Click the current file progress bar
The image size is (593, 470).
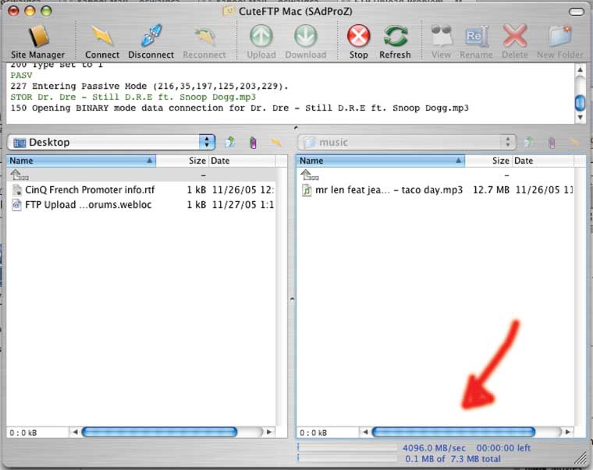(347, 447)
